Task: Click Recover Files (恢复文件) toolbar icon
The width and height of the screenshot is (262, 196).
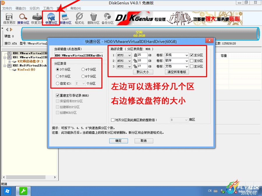Action: point(37,18)
